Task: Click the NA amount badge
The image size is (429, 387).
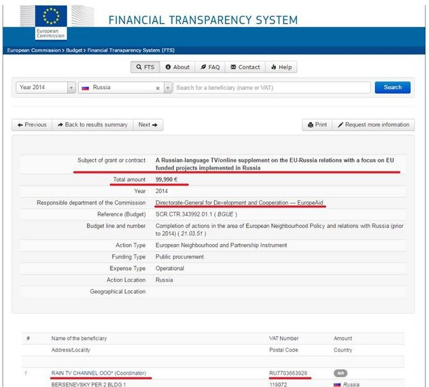Action: pyautogui.click(x=341, y=373)
